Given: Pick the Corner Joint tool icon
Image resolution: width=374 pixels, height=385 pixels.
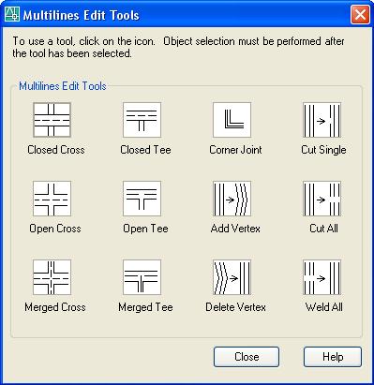Looking at the screenshot, I should 232,120.
